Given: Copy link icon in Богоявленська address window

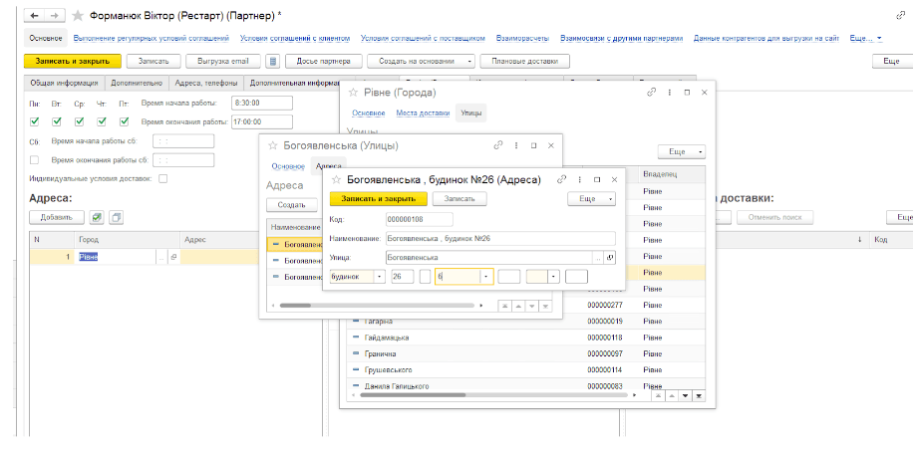Looking at the screenshot, I should (x=562, y=179).
